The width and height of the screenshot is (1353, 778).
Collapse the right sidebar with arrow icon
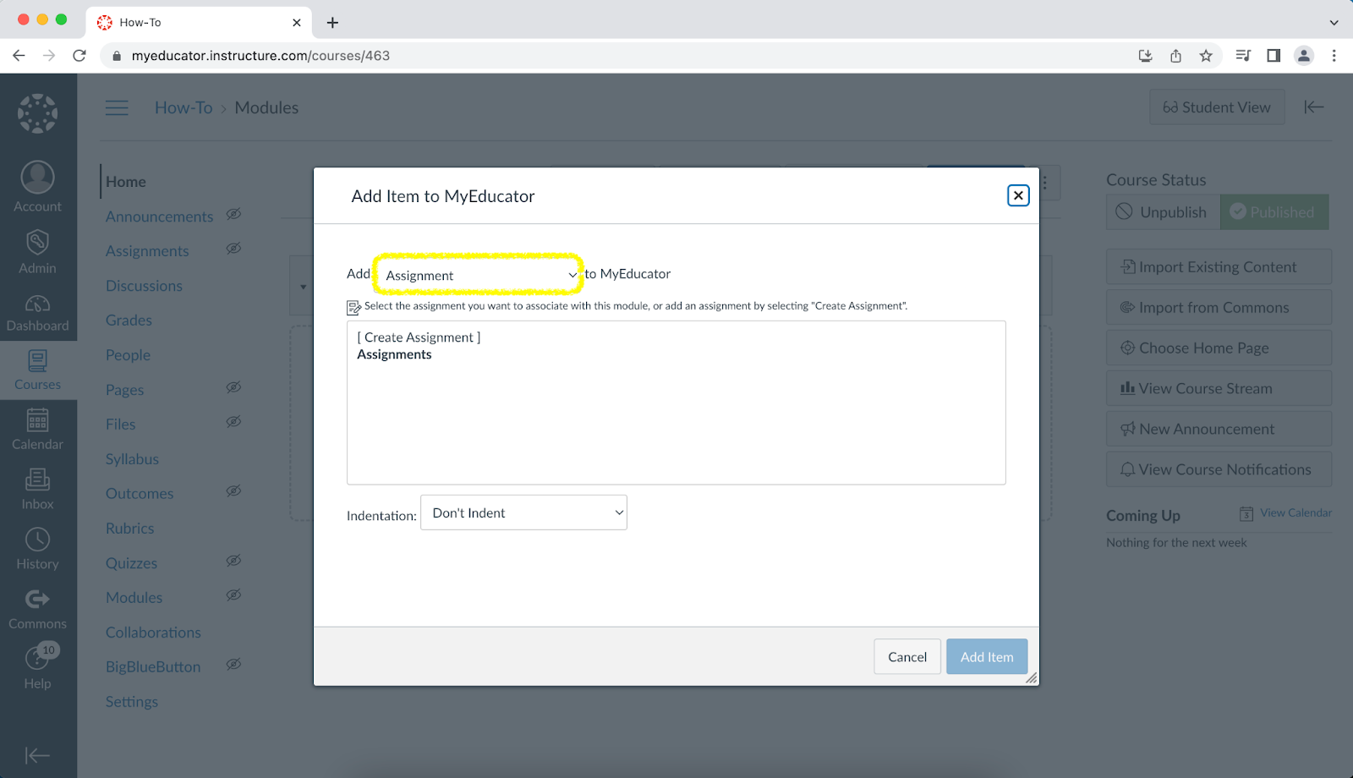1313,107
